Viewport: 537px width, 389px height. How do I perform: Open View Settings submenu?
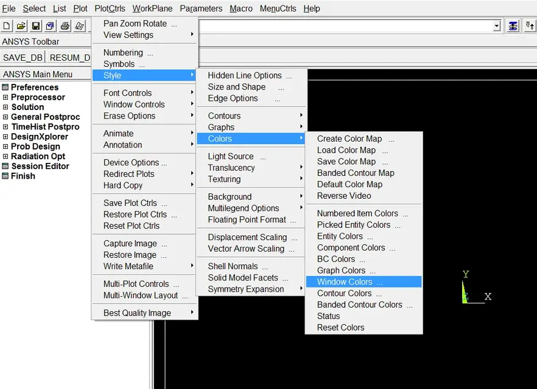click(x=145, y=35)
